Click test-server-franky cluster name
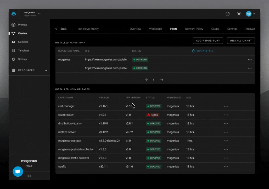 [88, 29]
